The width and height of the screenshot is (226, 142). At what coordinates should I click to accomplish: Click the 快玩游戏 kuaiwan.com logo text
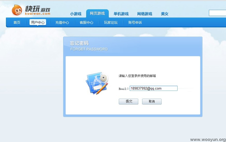click(38, 10)
